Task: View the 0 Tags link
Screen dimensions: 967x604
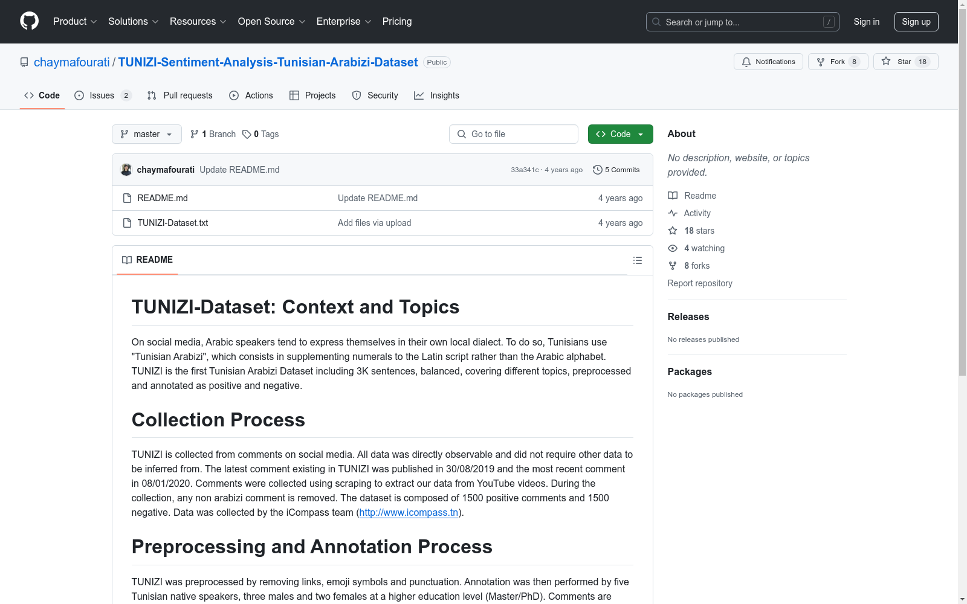Action: pos(260,134)
